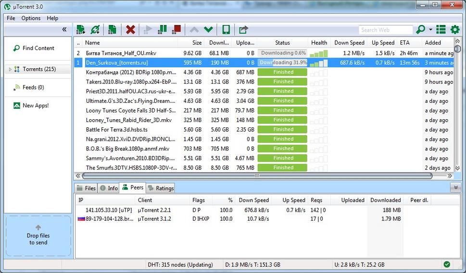The width and height of the screenshot is (466, 273).
Task: Click vertical scrollbar down arrow
Action: pos(457,168)
